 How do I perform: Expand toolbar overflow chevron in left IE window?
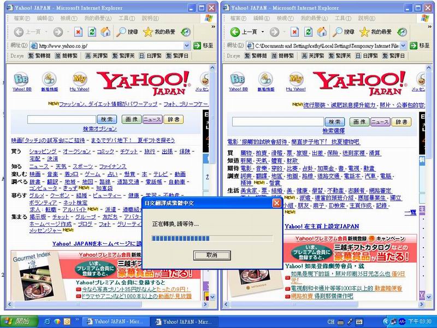pos(213,27)
